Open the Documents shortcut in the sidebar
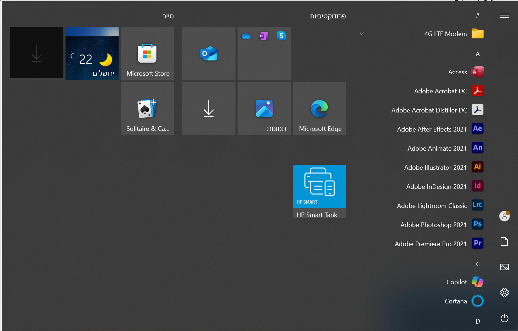The height and width of the screenshot is (331, 518). point(505,242)
